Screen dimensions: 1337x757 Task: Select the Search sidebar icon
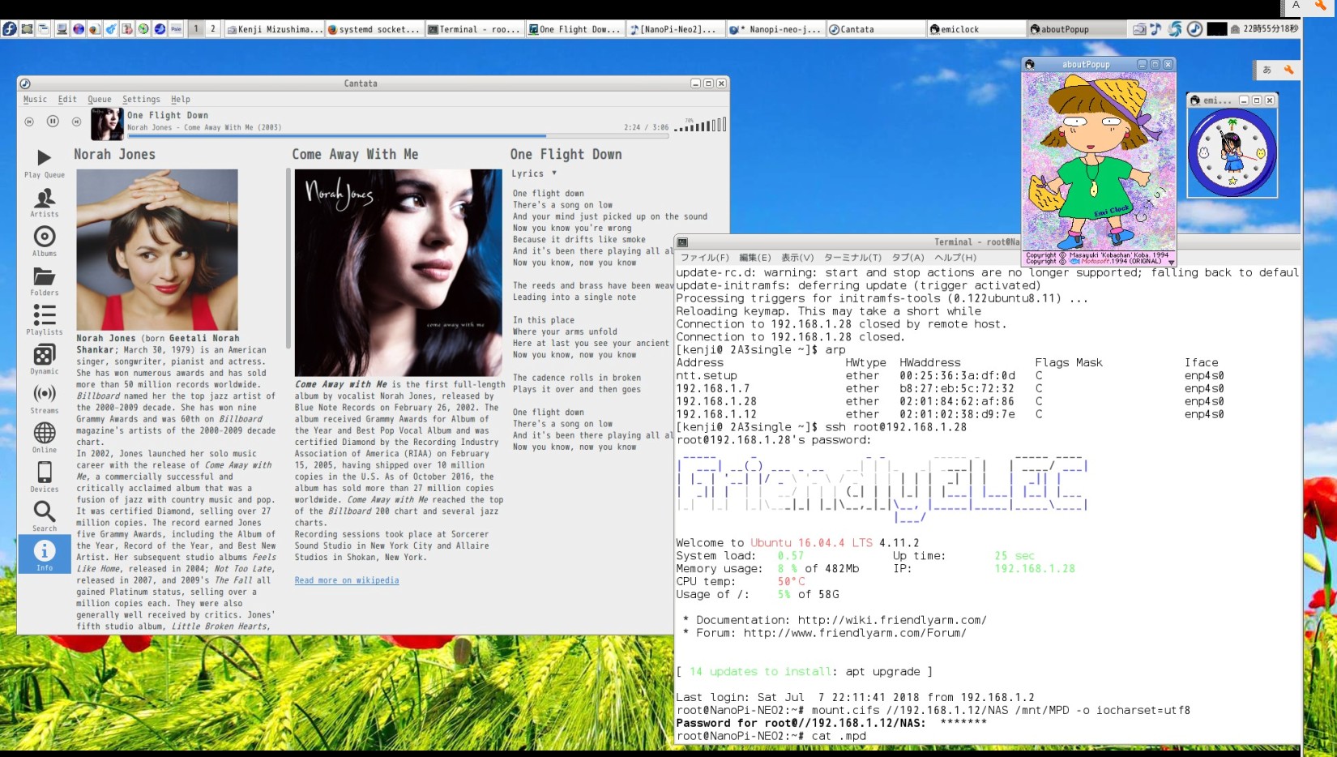click(44, 515)
